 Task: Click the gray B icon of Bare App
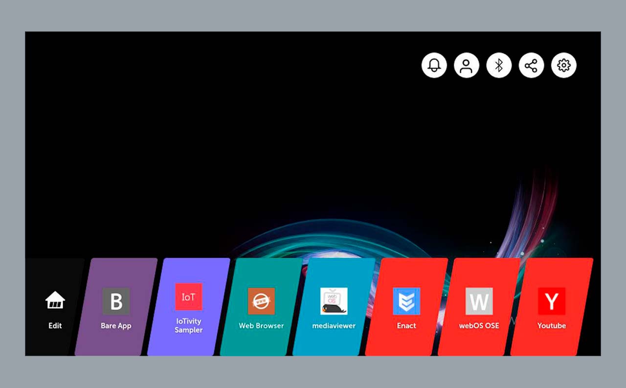click(116, 301)
